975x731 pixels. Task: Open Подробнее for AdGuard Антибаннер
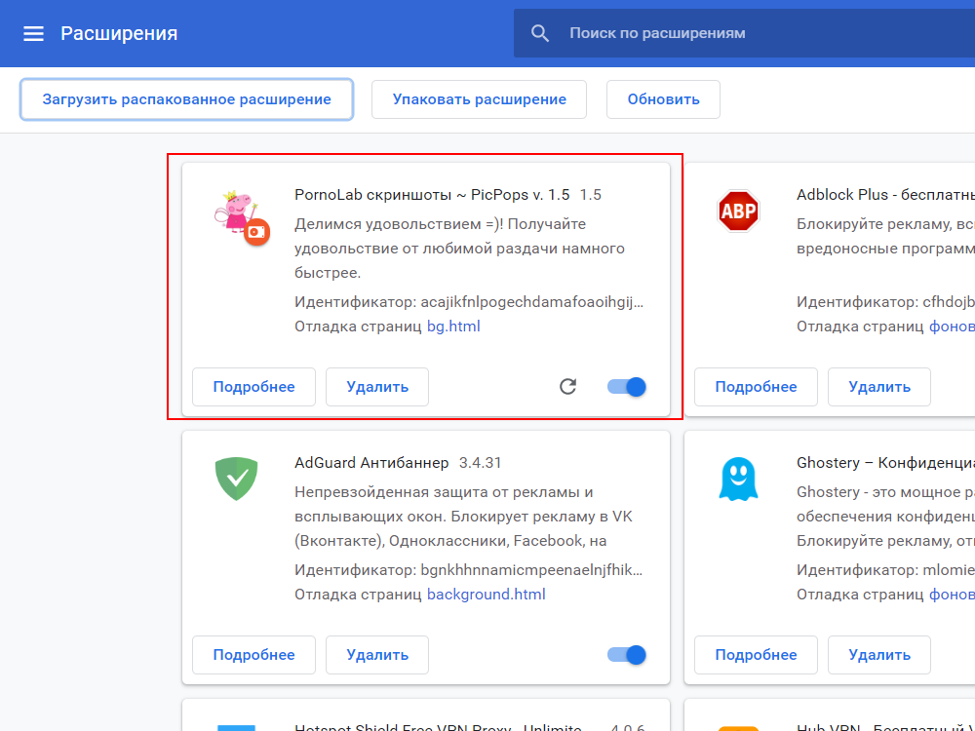[253, 655]
